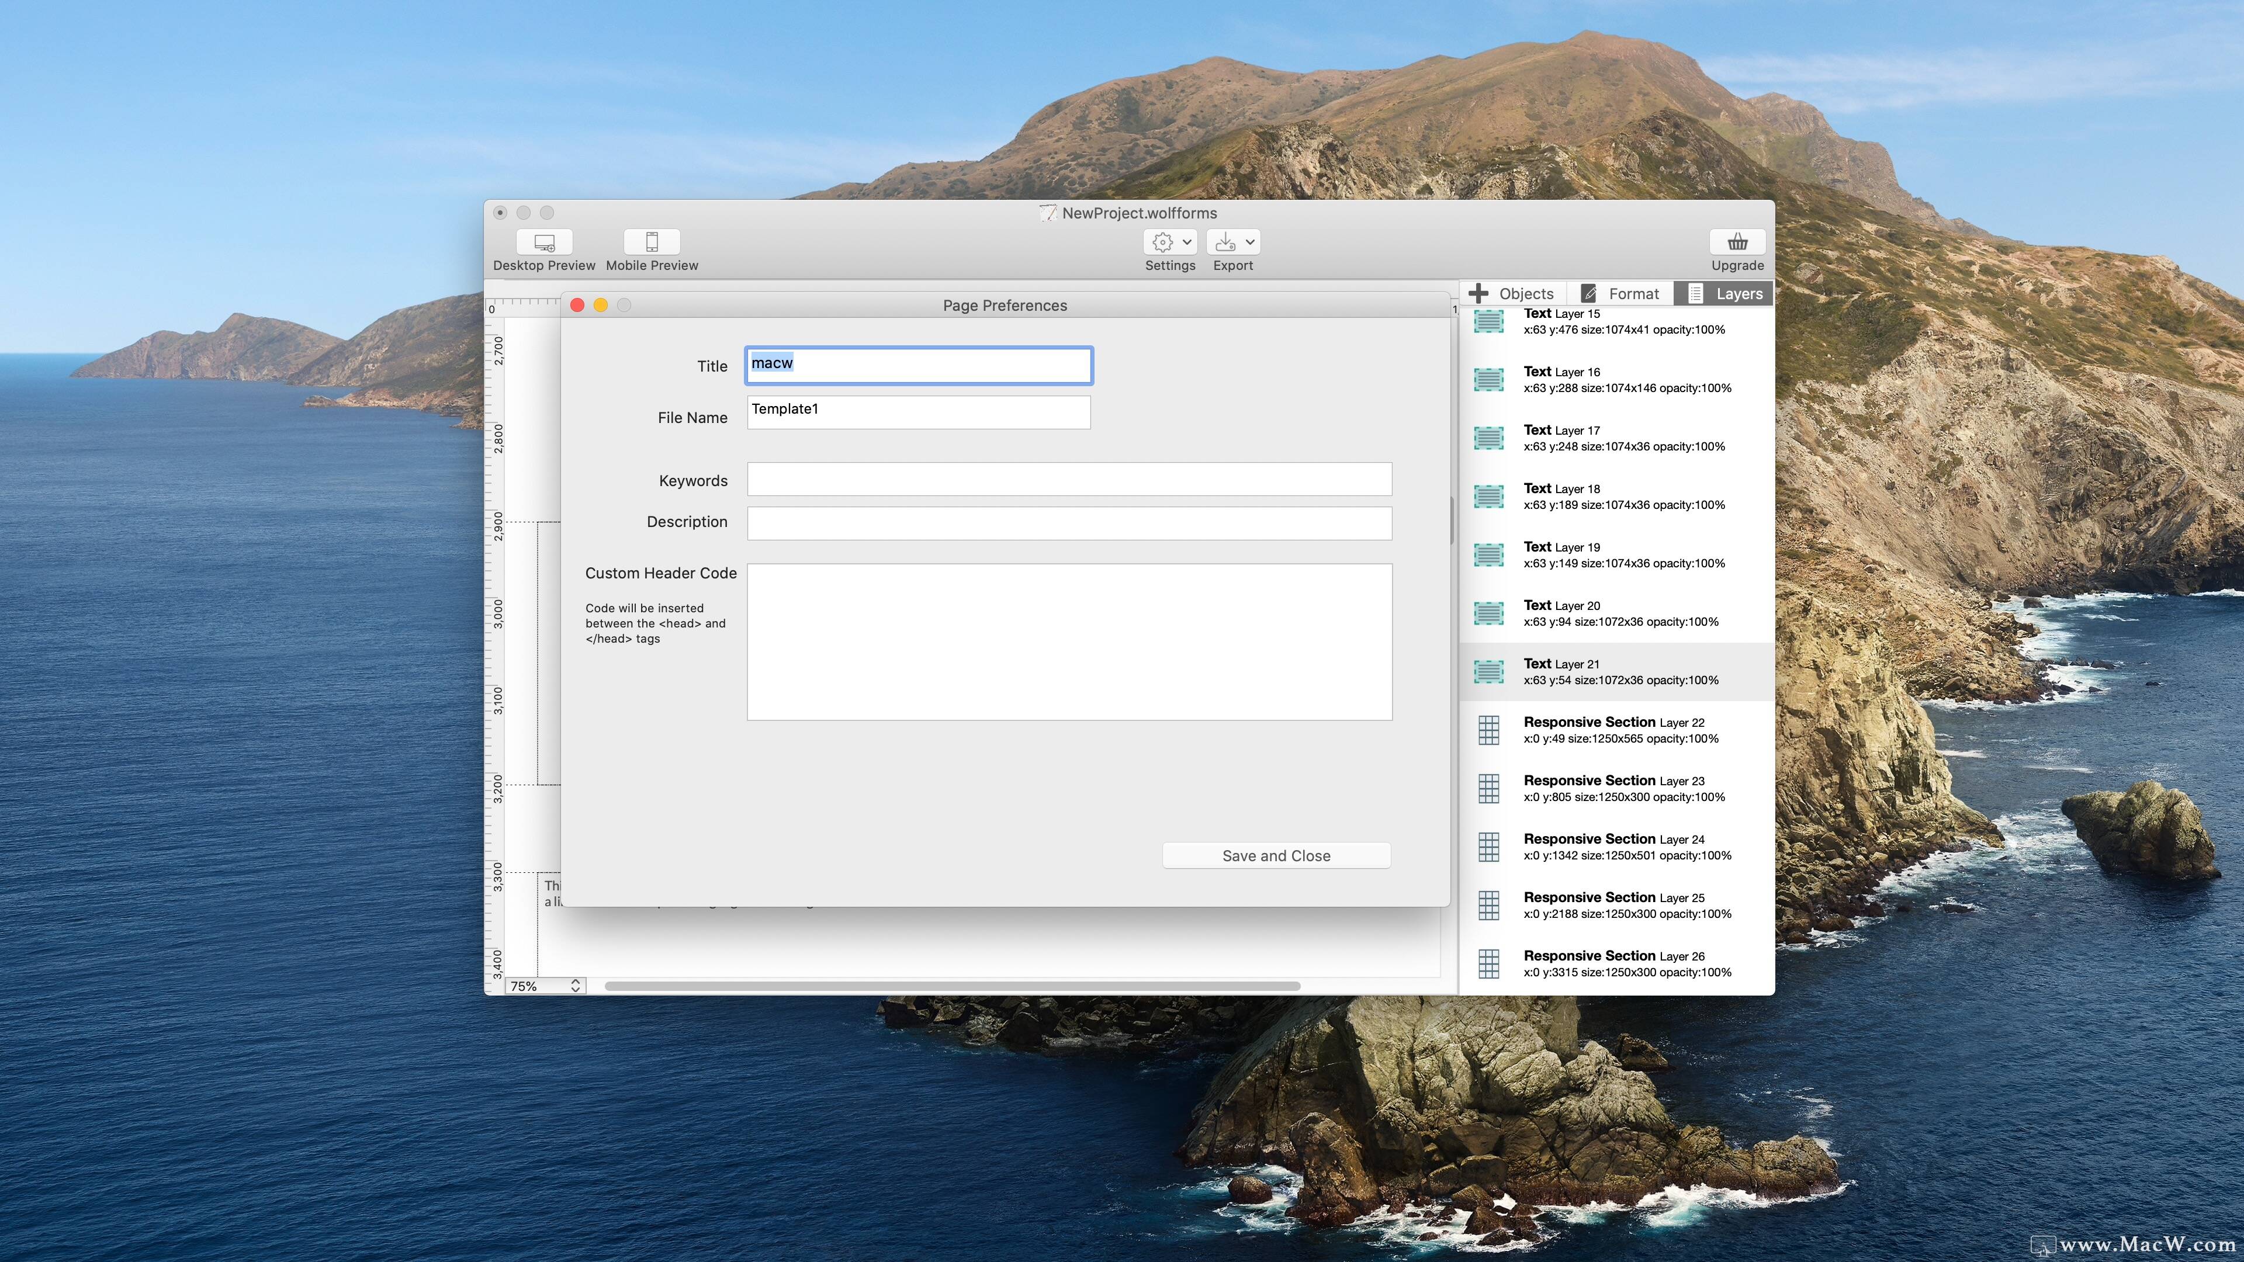The width and height of the screenshot is (2244, 1262).
Task: Open Mobile Preview from toolbar
Action: [x=652, y=242]
